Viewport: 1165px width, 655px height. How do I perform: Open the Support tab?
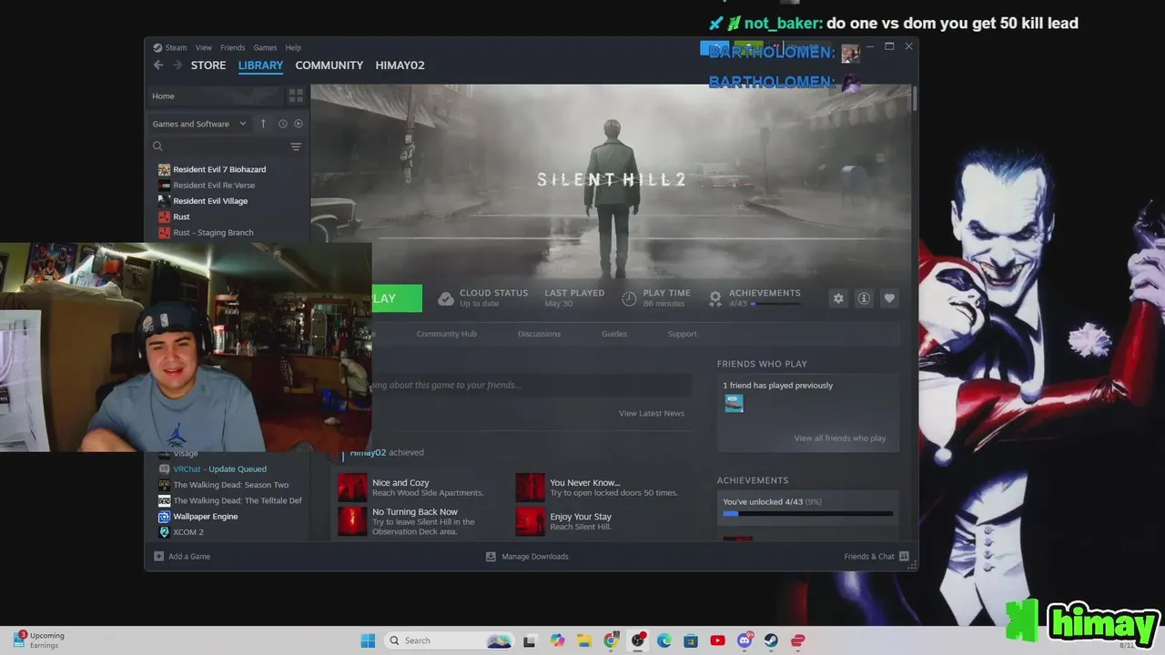tap(682, 334)
